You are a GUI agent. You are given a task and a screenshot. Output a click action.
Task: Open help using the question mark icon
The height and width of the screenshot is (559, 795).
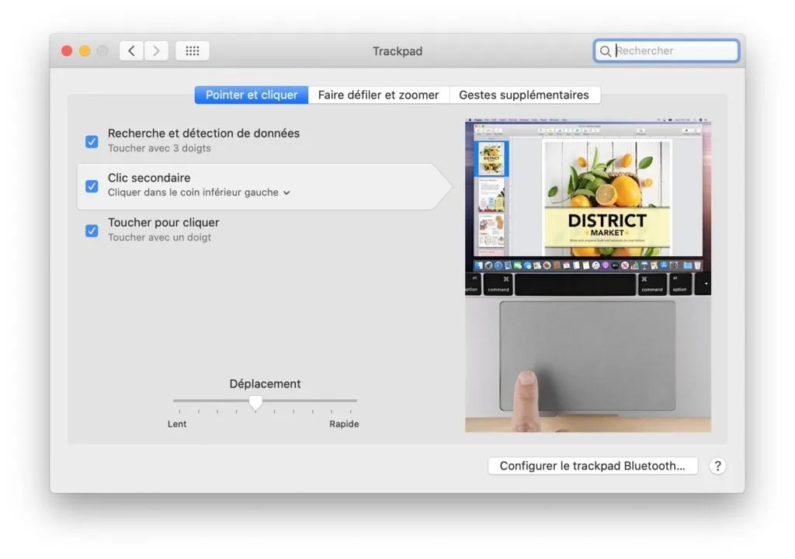717,466
